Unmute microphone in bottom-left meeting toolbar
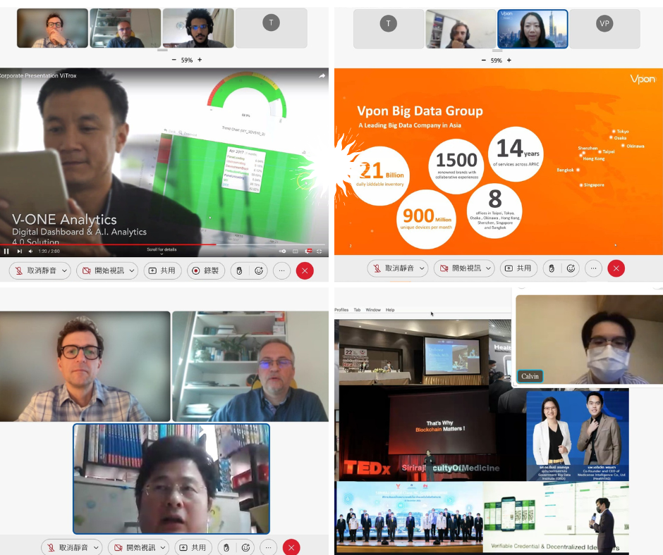 [x=67, y=547]
